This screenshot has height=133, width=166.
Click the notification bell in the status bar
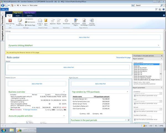click(144, 126)
